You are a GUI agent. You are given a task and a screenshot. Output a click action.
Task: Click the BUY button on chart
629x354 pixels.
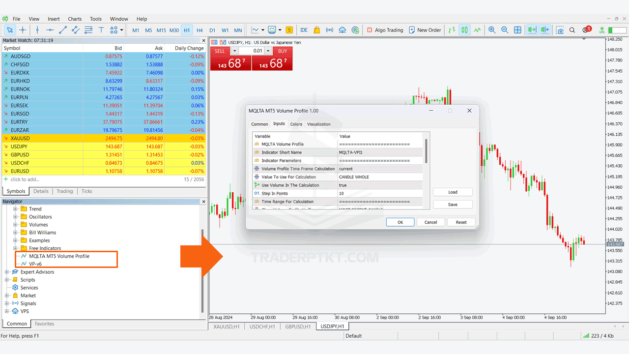(283, 51)
